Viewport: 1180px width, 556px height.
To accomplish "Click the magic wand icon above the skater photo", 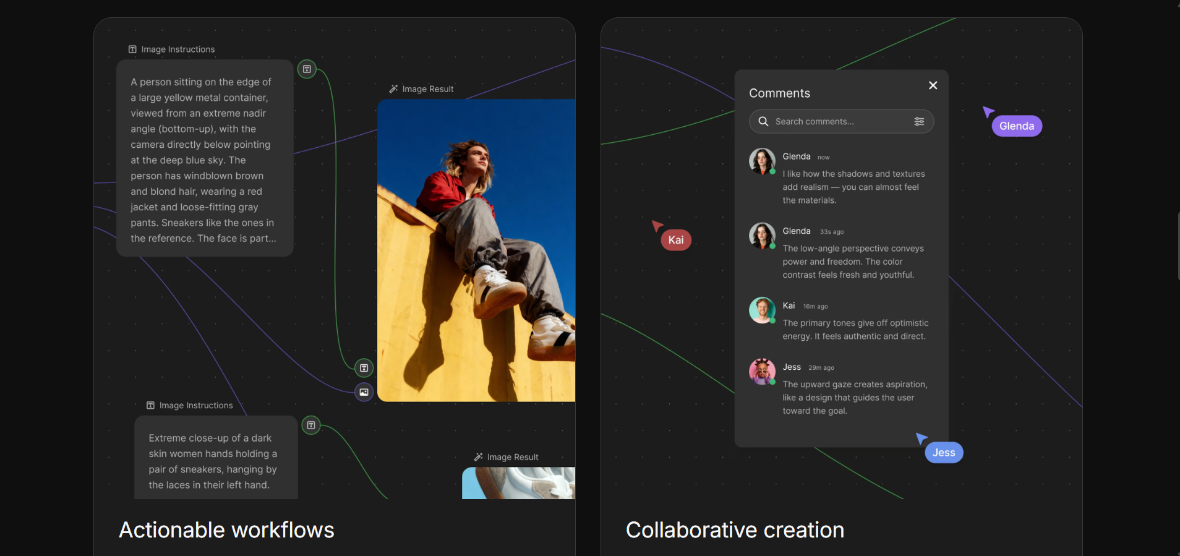I will pyautogui.click(x=393, y=89).
